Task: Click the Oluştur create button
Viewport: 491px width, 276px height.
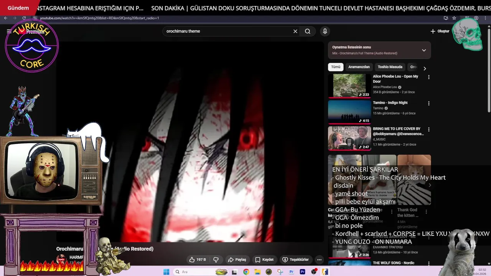Action: pos(440,31)
